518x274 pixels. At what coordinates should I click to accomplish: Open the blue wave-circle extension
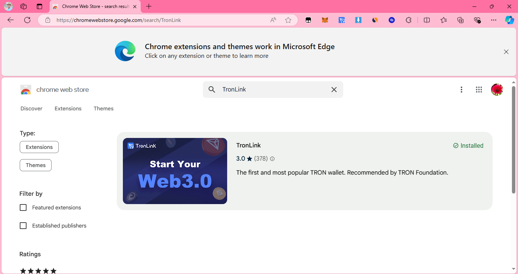click(x=392, y=20)
